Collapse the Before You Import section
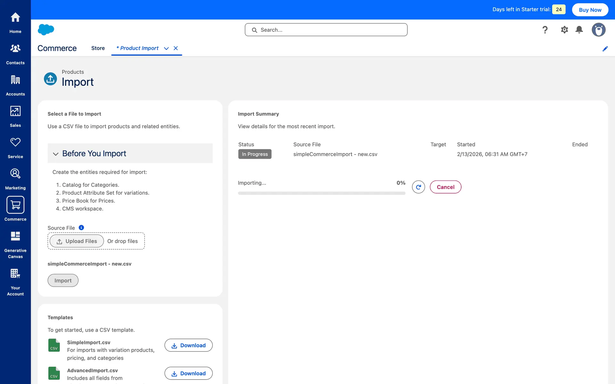The width and height of the screenshot is (615, 384). click(56, 154)
